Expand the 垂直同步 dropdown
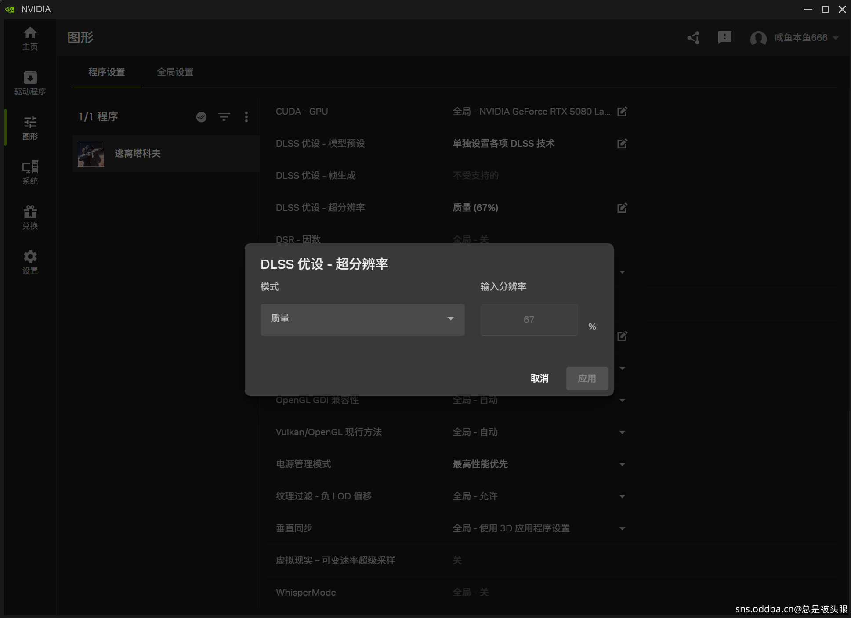This screenshot has height=618, width=851. tap(622, 529)
